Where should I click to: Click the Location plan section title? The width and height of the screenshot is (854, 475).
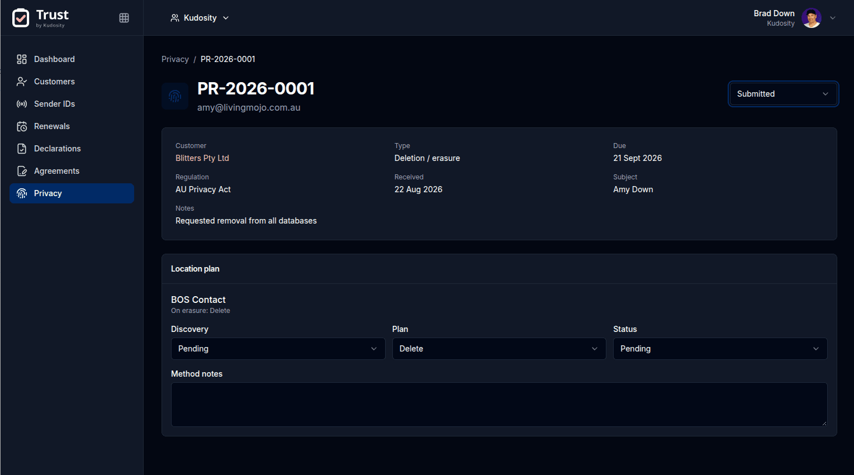[195, 269]
